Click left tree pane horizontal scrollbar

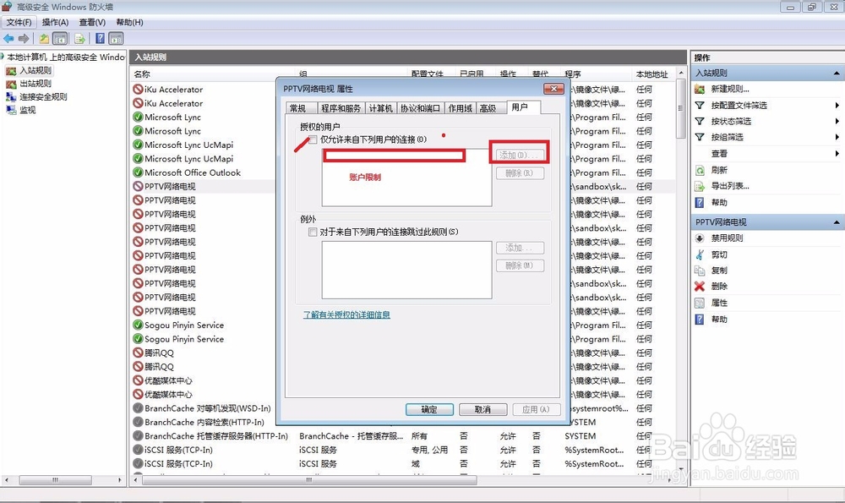(56, 479)
